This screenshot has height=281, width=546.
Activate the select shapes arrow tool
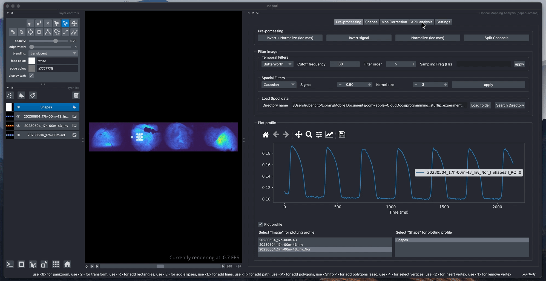[65, 23]
